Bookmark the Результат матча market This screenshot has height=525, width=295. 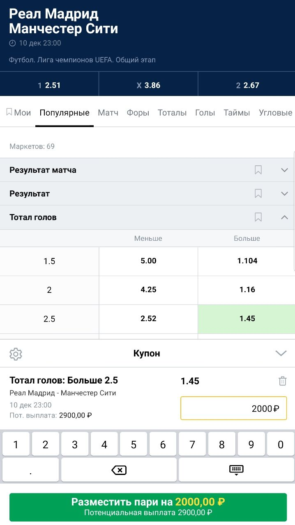[x=258, y=170]
